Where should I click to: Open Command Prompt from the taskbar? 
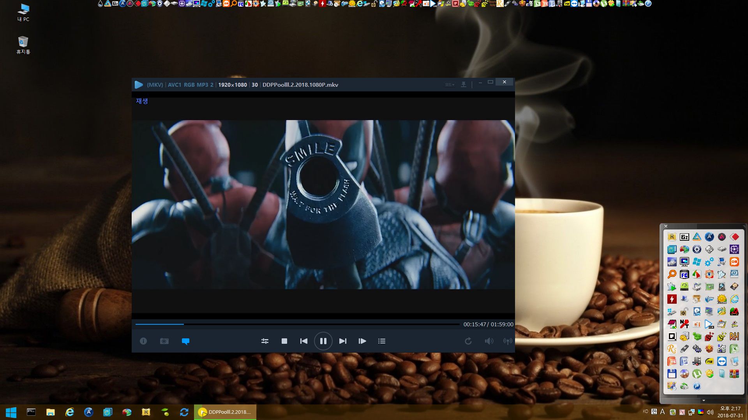31,412
